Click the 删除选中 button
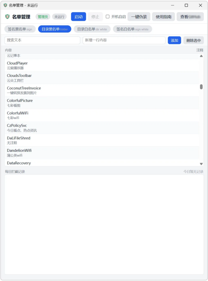 click(x=193, y=40)
